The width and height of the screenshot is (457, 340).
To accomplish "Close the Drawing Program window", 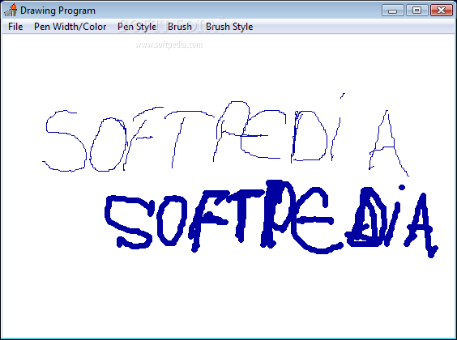I will (x=442, y=11).
